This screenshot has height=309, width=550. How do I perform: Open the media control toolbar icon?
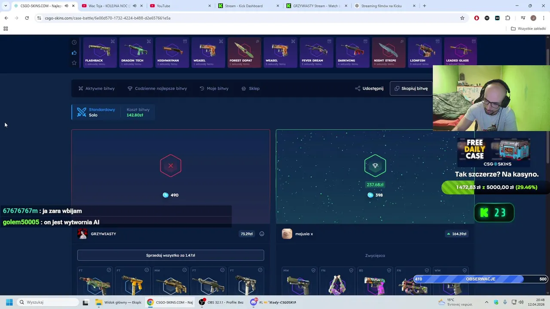(523, 18)
